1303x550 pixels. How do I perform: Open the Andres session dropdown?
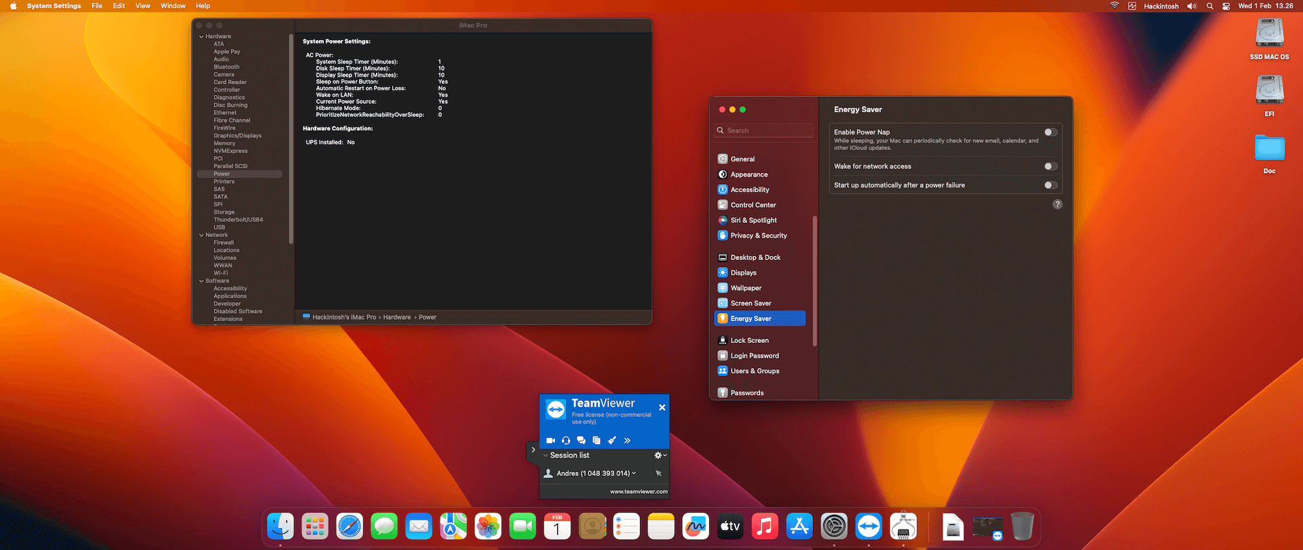tap(634, 473)
